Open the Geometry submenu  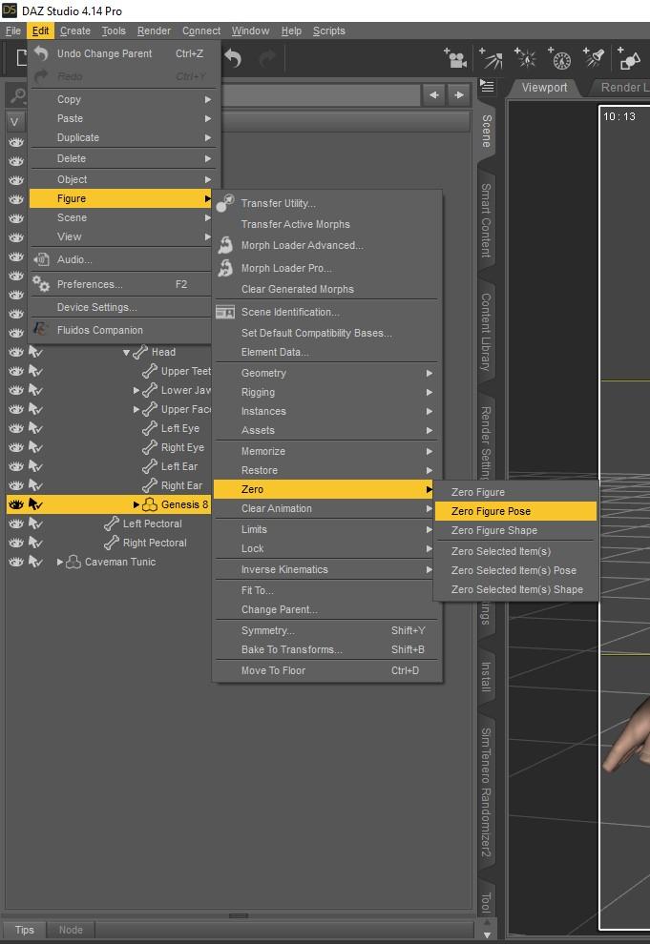tap(325, 373)
